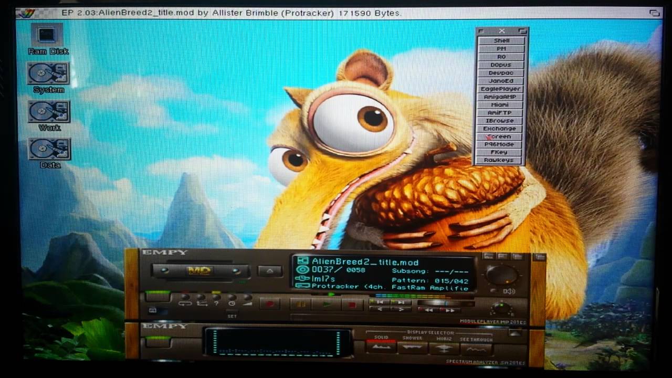Viewport: 672px width, 378px height.
Task: Eject the module with the eject button
Action: point(270,271)
